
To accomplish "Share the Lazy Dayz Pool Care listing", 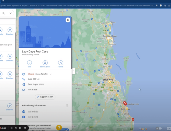I will click(61, 63).
